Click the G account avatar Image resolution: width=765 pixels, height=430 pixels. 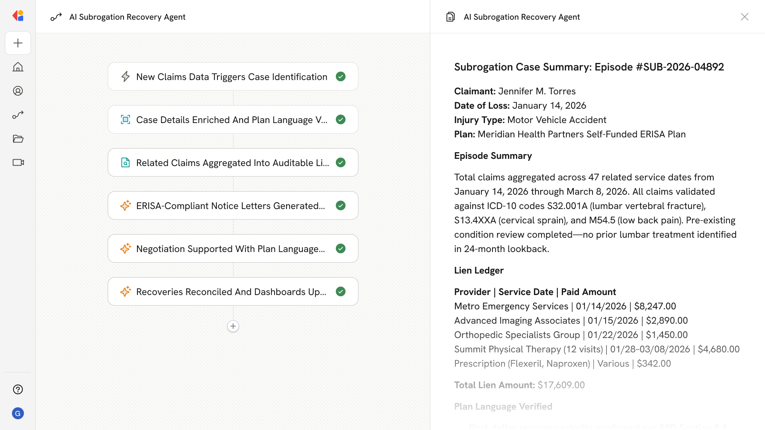pos(18,413)
